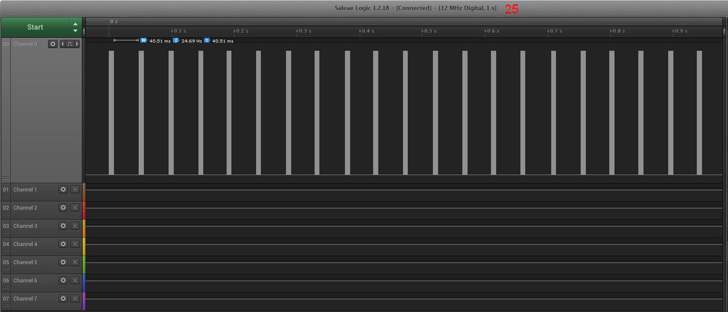Open Channel 2 settings gear

[x=63, y=208]
